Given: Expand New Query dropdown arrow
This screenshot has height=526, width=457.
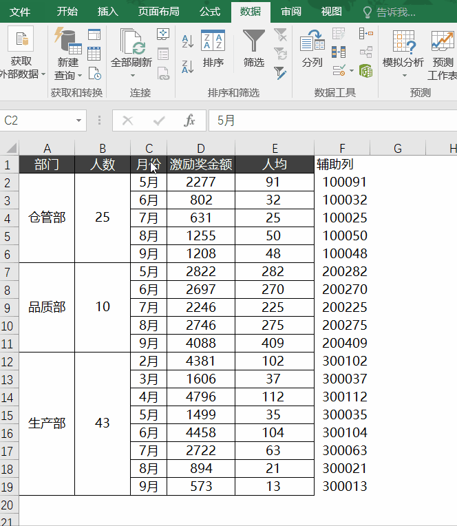Looking at the screenshot, I should point(79,76).
